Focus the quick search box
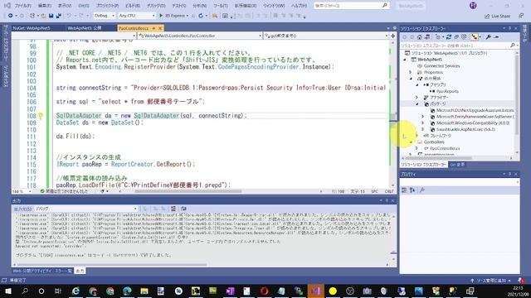531x298 pixels. click(351, 6)
